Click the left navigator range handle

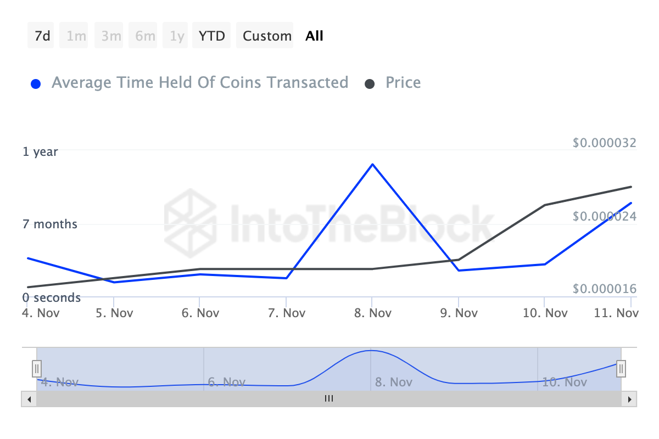(36, 368)
